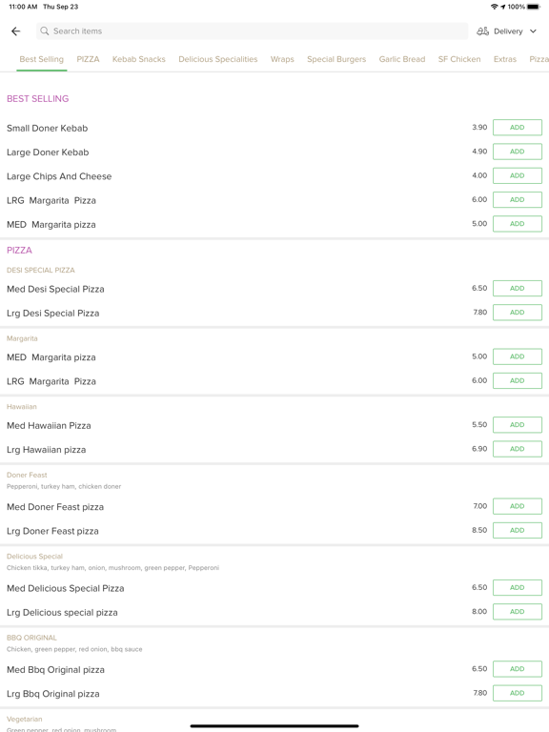This screenshot has height=732, width=549.
Task: Open the Kebab Snacks tab
Action: pyautogui.click(x=138, y=59)
